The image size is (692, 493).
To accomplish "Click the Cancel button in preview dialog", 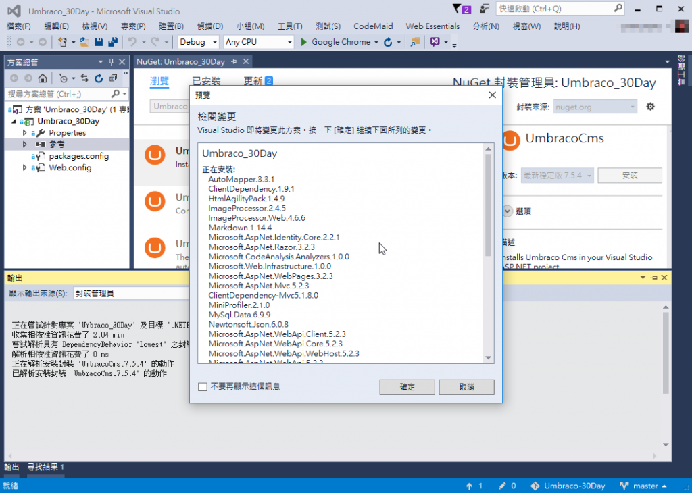I will pos(466,387).
